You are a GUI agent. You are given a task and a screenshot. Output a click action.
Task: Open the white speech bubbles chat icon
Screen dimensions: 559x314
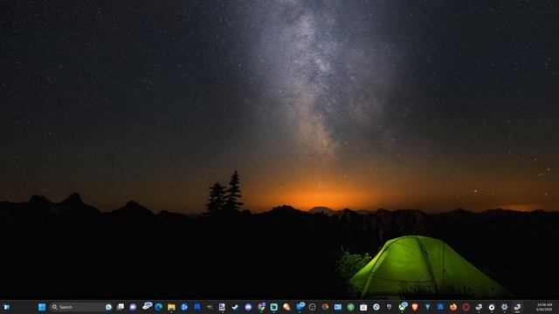[x=148, y=306]
